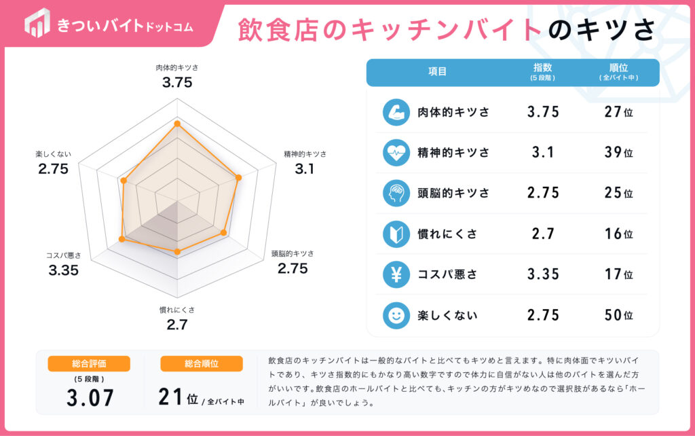
Task: Click the beginner mark icon for 慣れにくさ
Action: click(396, 234)
